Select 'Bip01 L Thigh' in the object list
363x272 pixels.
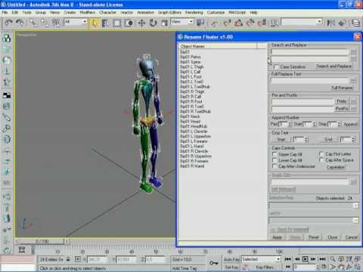[x=191, y=66]
